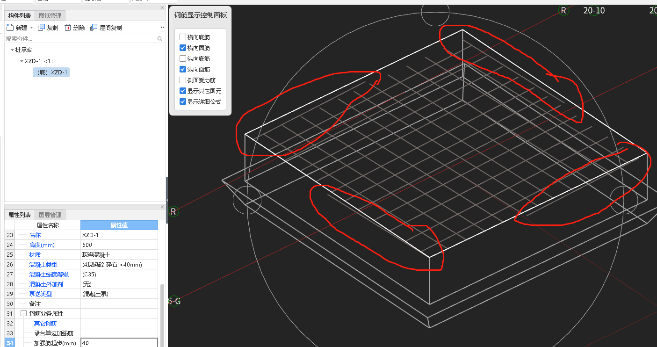
Task: Select row number 23 in property list
Action: pyautogui.click(x=10, y=235)
